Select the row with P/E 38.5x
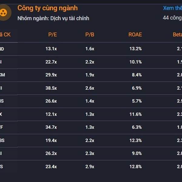 point(91,88)
